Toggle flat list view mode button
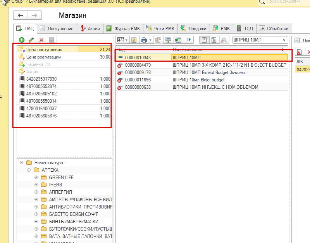 pos(204,40)
